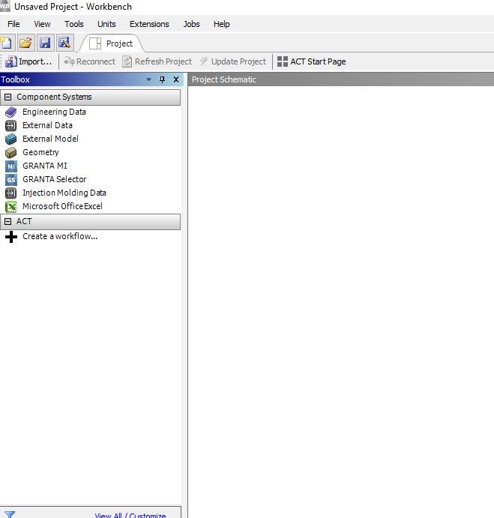The width and height of the screenshot is (494, 518).
Task: Select the GRANTA MI icon
Action: 11,166
